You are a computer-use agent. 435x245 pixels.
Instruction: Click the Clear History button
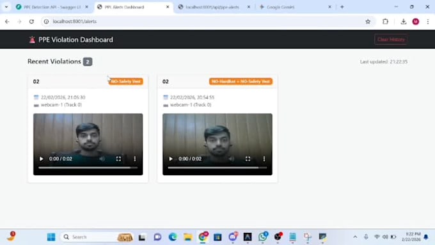point(391,40)
